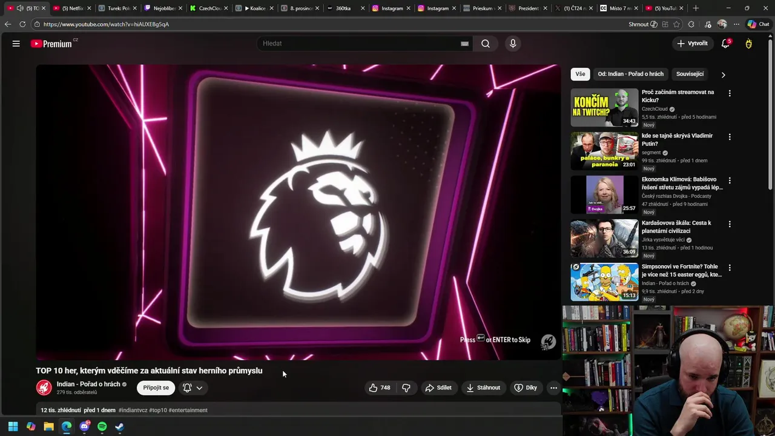Expand the video description box
The image size is (775, 436).
tap(298, 410)
